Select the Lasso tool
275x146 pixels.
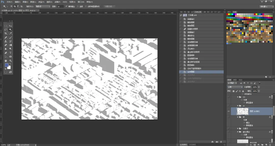(x=6, y=30)
